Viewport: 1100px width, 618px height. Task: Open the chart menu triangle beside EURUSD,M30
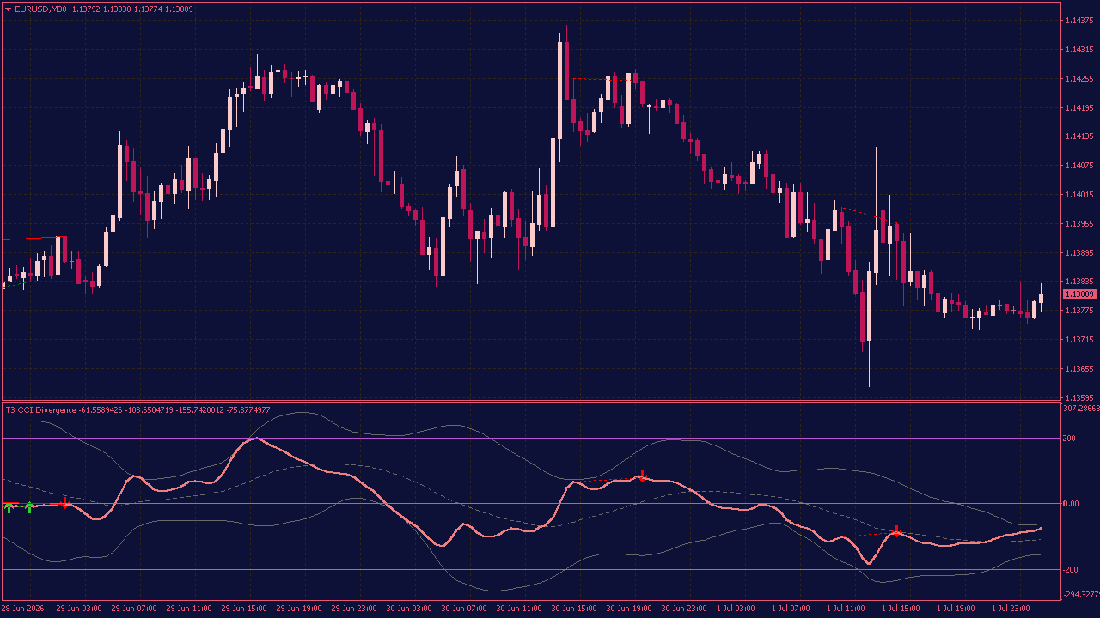click(x=9, y=9)
